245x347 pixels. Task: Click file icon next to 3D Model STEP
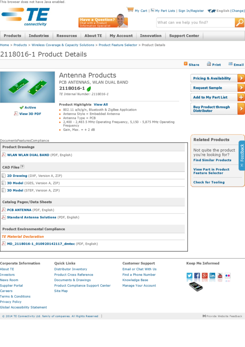(4, 190)
